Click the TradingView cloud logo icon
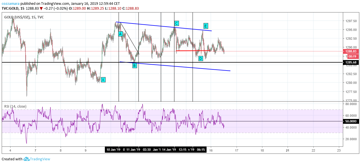 [x=27, y=159]
